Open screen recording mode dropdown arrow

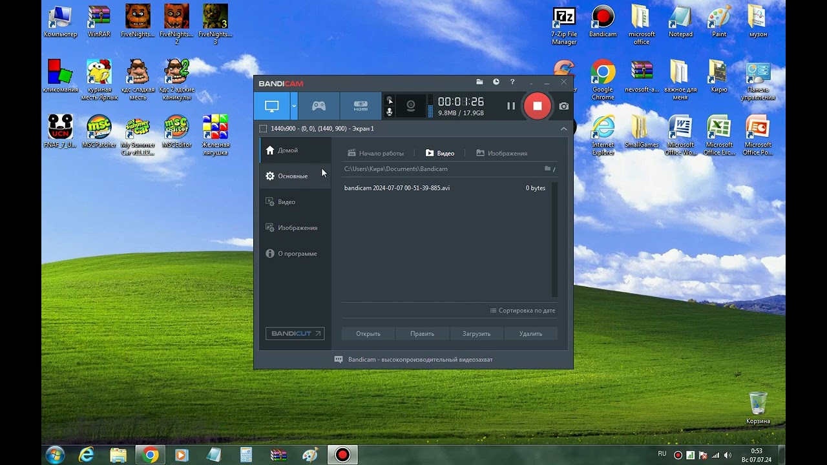click(294, 106)
